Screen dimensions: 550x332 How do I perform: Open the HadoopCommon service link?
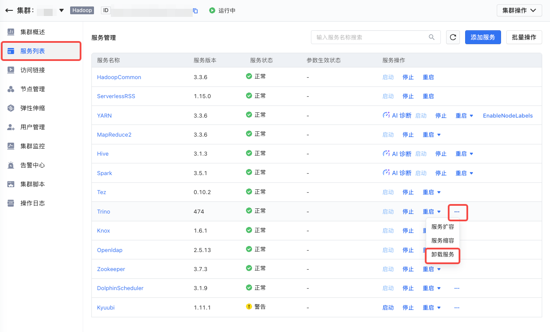click(x=119, y=77)
